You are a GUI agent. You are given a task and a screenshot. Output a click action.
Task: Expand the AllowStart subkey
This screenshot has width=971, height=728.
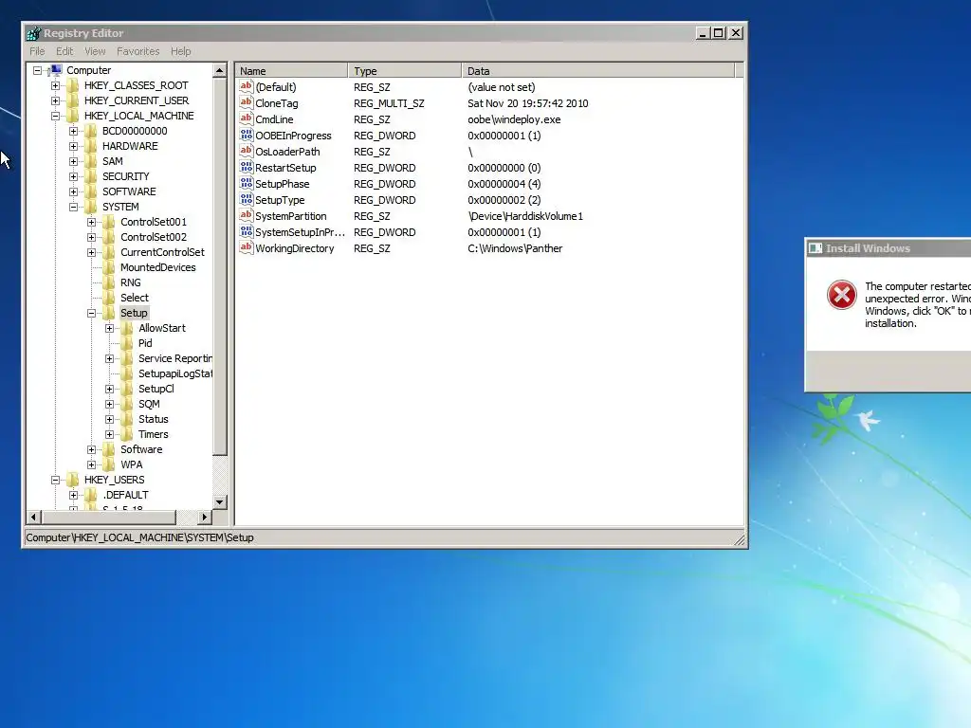[x=109, y=328]
